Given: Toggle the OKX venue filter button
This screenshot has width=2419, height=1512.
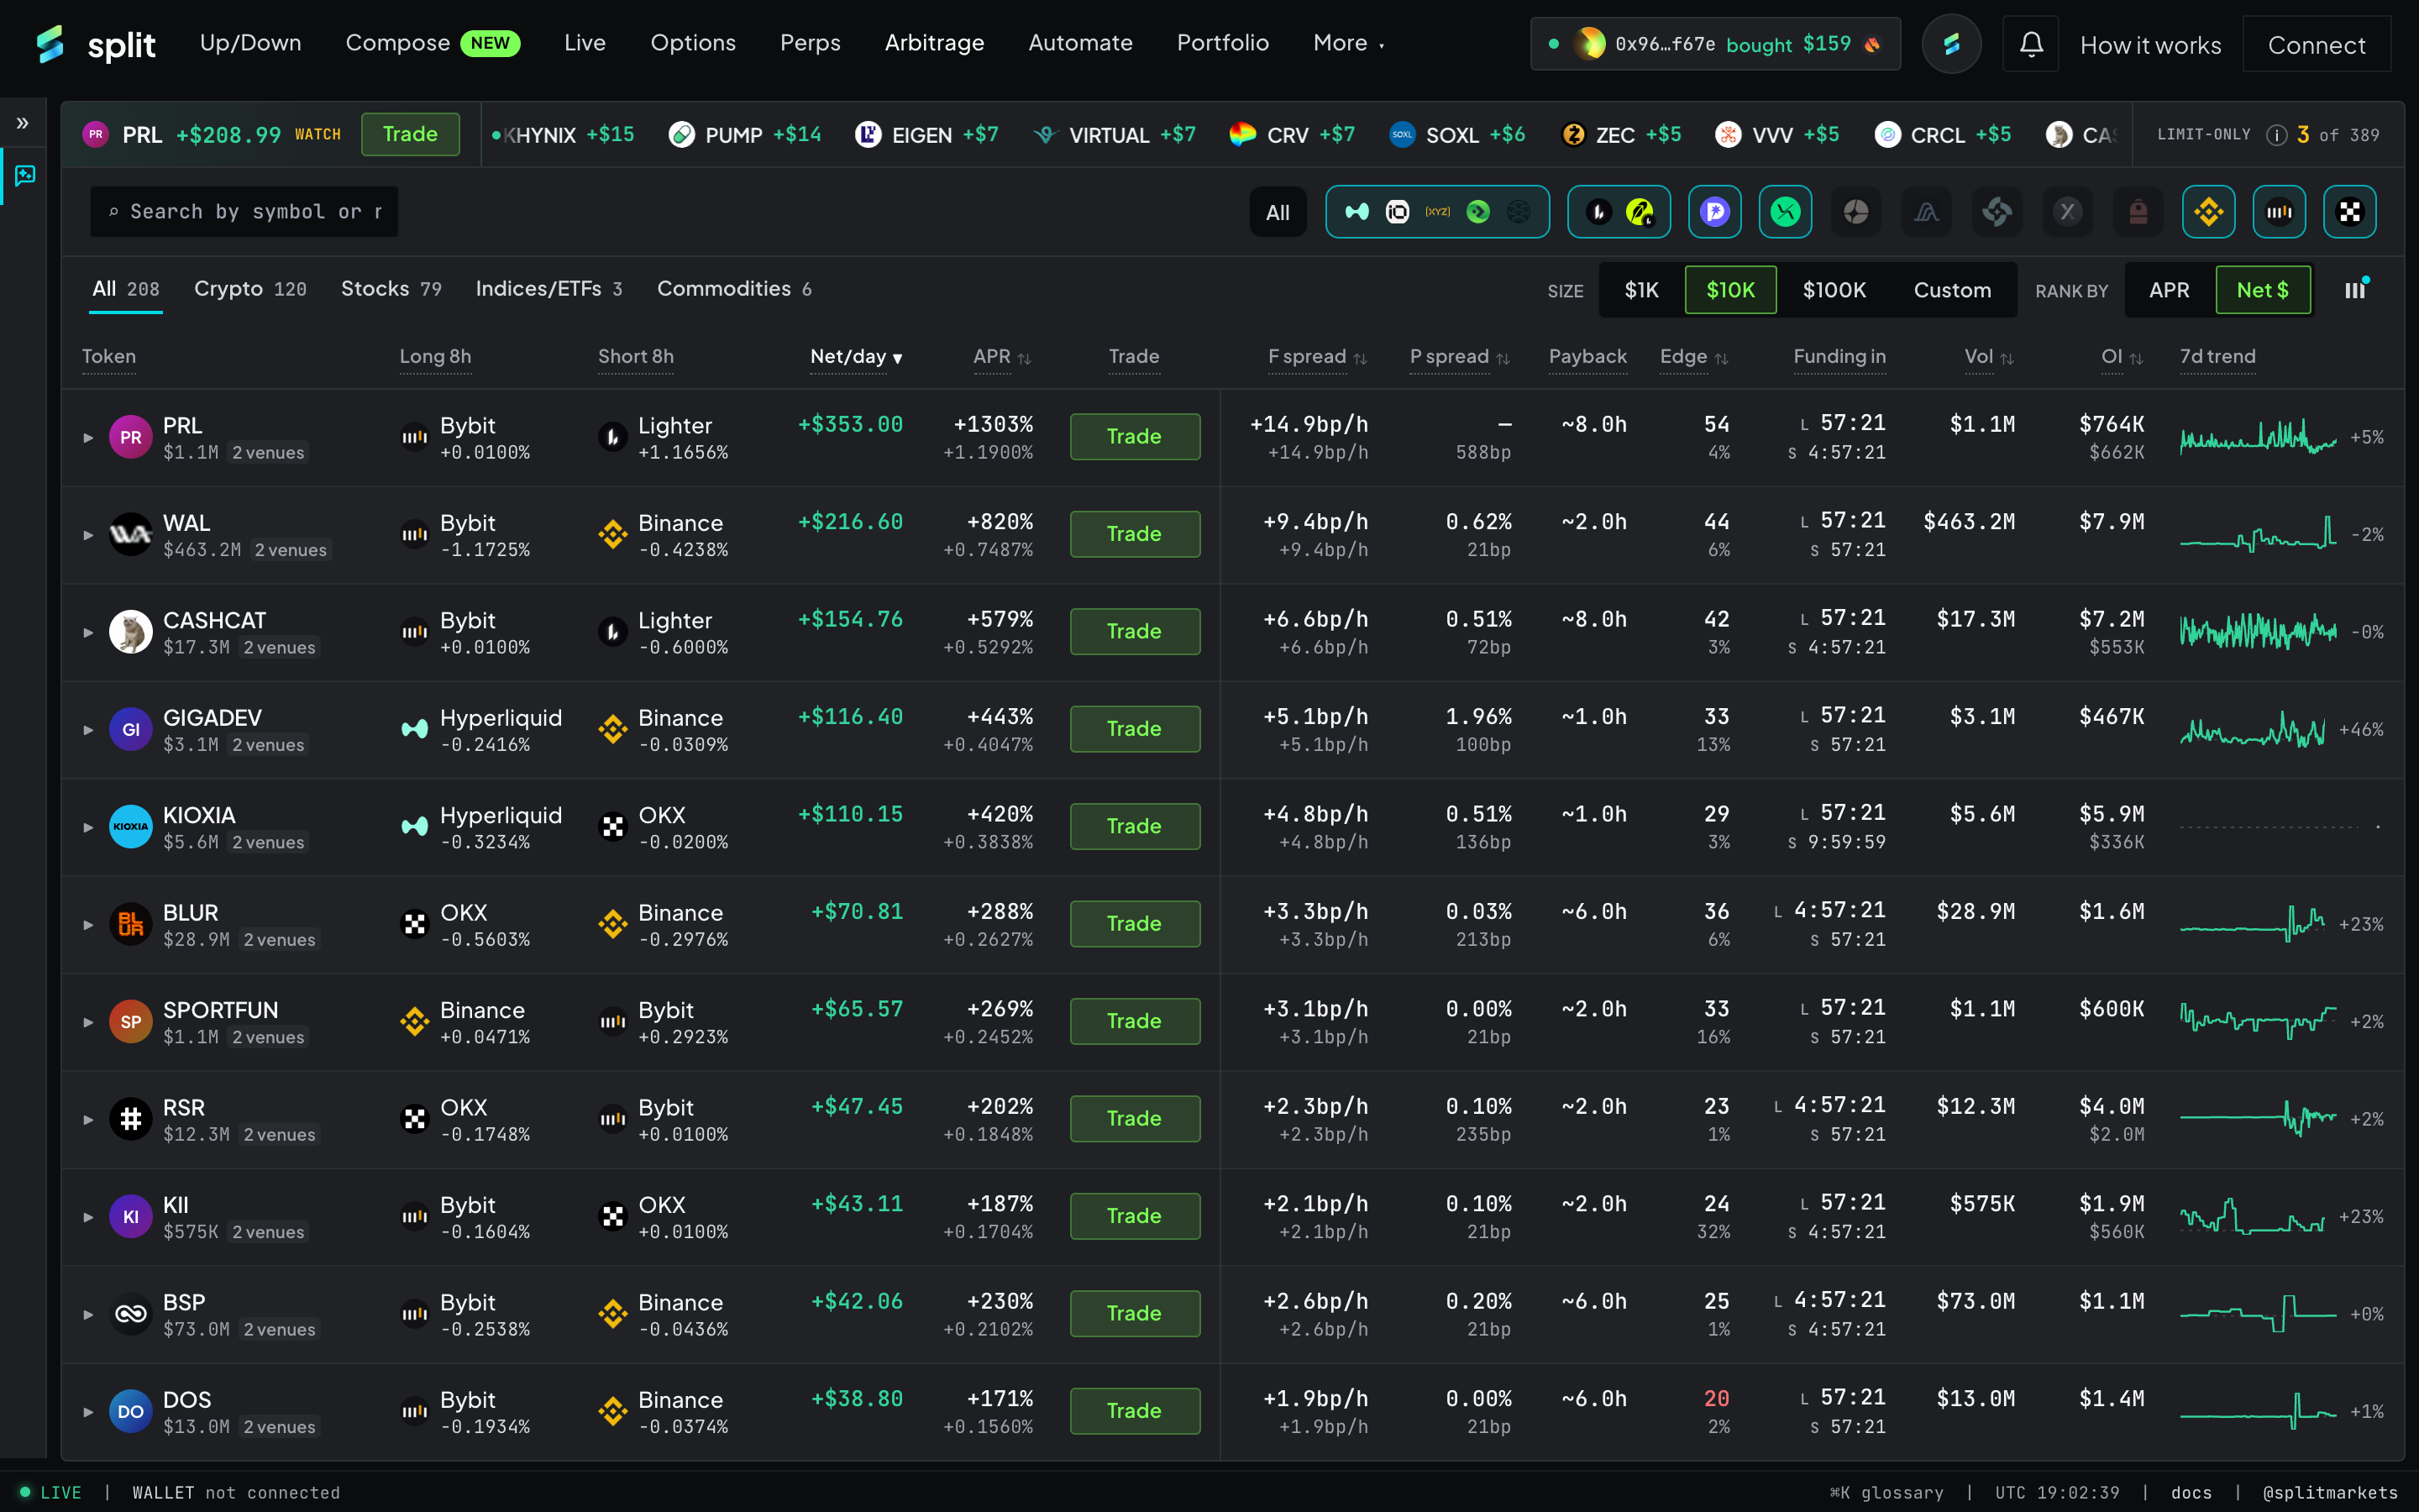Looking at the screenshot, I should 2349,212.
